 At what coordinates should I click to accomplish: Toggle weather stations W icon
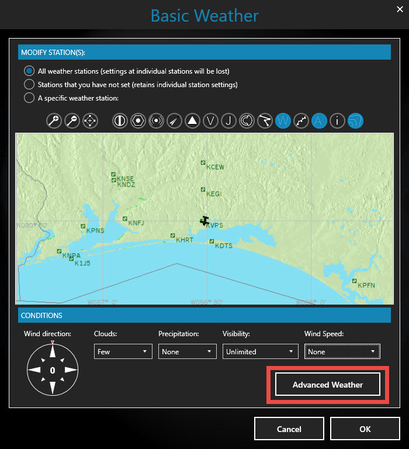pos(283,121)
